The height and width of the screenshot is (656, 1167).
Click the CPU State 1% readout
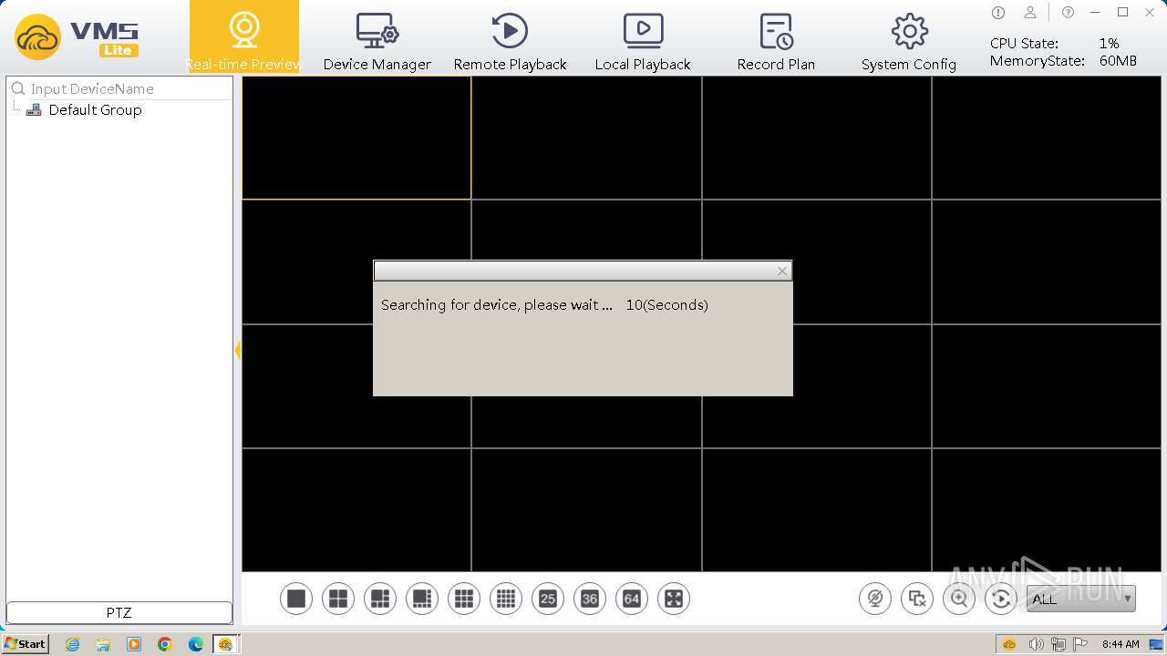[x=1055, y=43]
